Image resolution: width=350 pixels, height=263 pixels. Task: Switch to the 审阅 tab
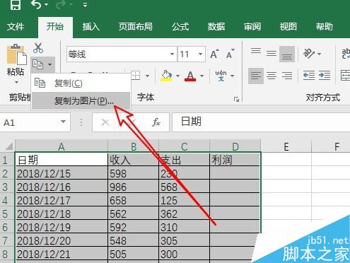[252, 27]
